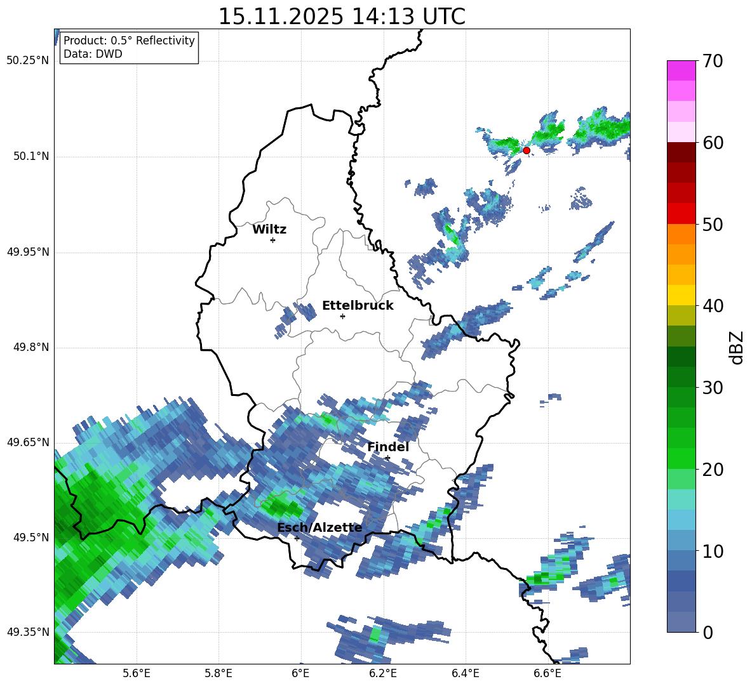Screen dimensions: 752x686
Task: Click the 50 tick on the colorbar
Action: click(x=713, y=225)
